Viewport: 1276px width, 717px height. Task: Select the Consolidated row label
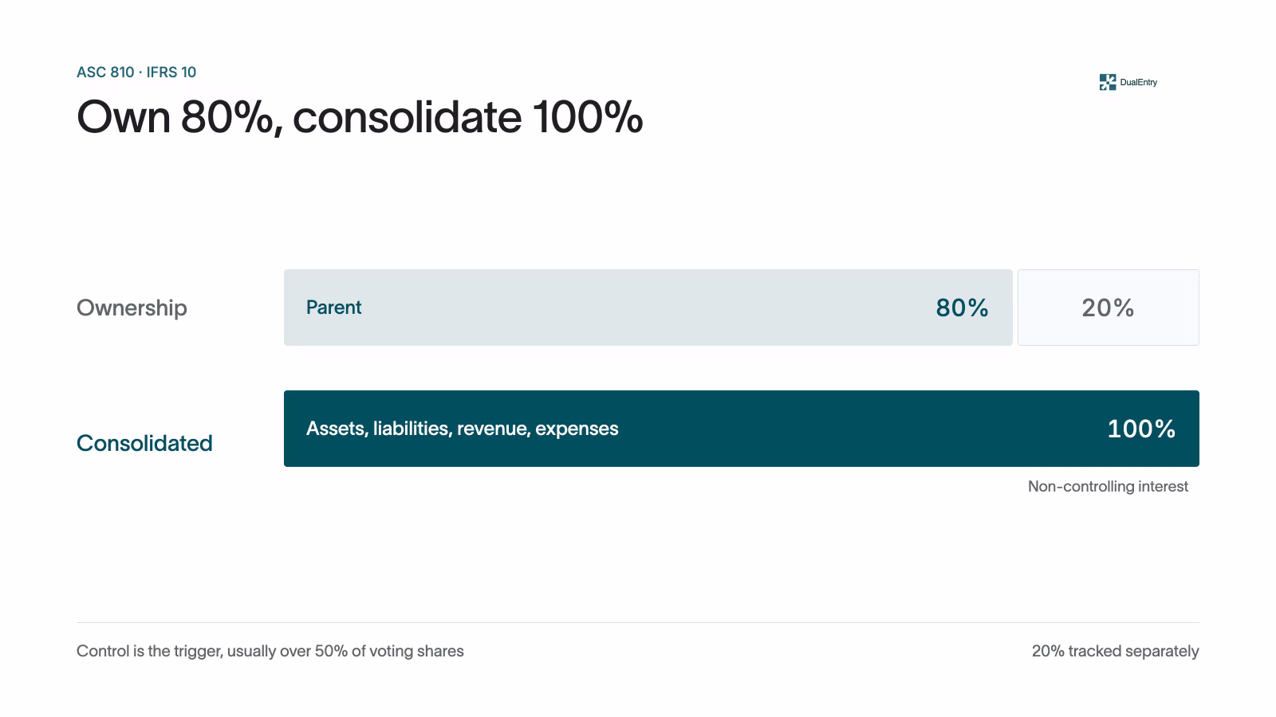pos(144,443)
